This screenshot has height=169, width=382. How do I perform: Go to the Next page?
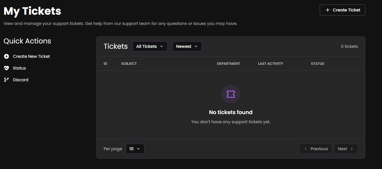coord(346,149)
